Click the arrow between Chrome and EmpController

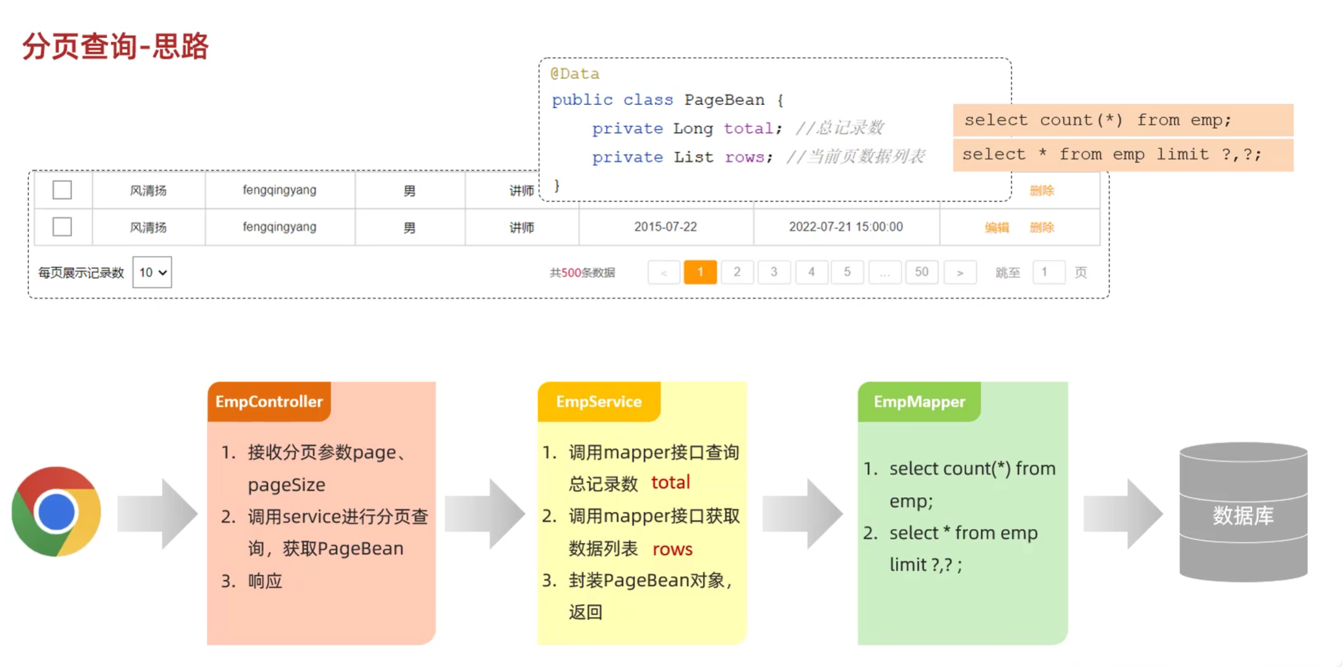[157, 514]
